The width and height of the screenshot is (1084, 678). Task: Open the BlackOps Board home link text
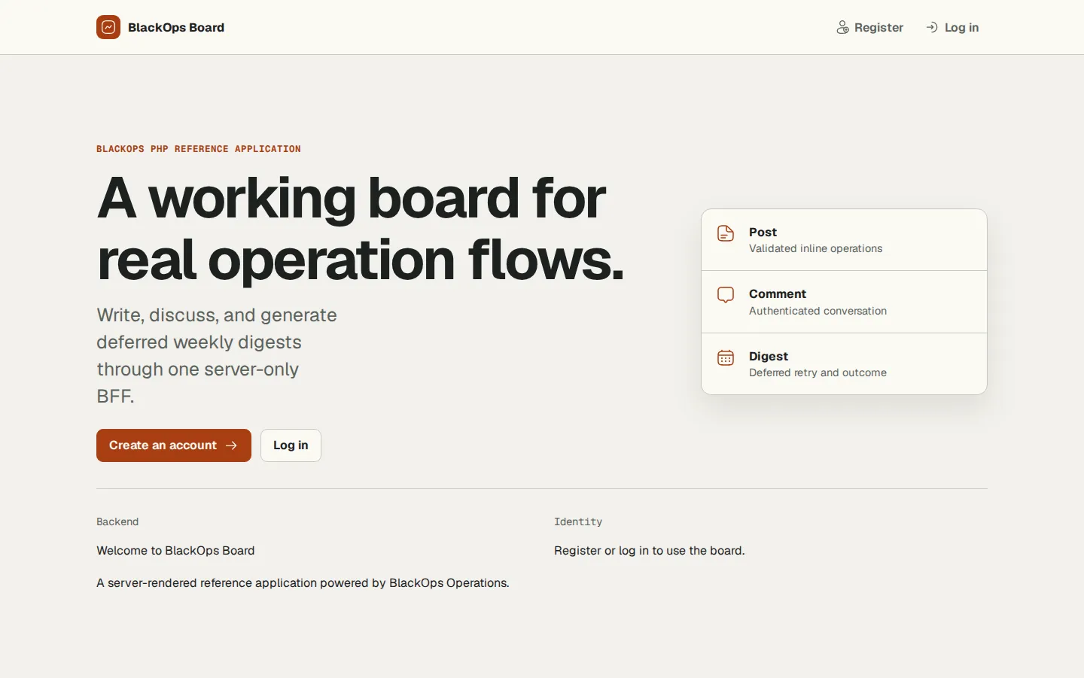click(176, 27)
